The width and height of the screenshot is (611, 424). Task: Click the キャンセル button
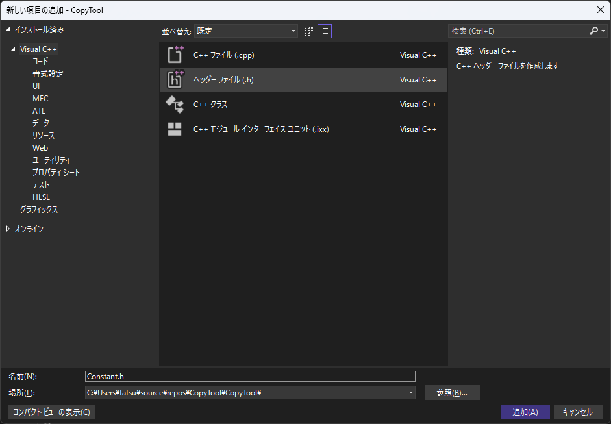pyautogui.click(x=577, y=412)
